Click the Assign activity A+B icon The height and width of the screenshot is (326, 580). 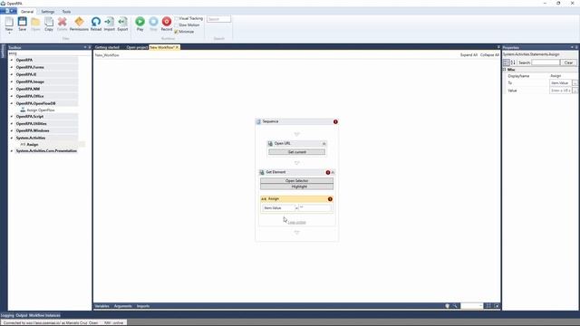click(x=264, y=199)
